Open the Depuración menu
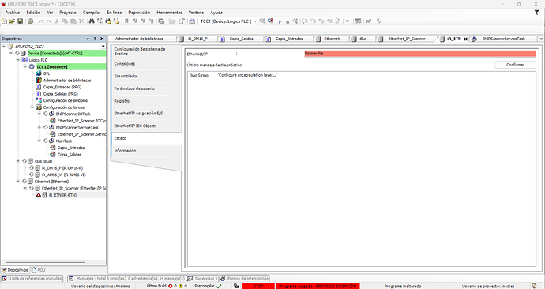Viewport: 545px width, 289px height. point(139,13)
